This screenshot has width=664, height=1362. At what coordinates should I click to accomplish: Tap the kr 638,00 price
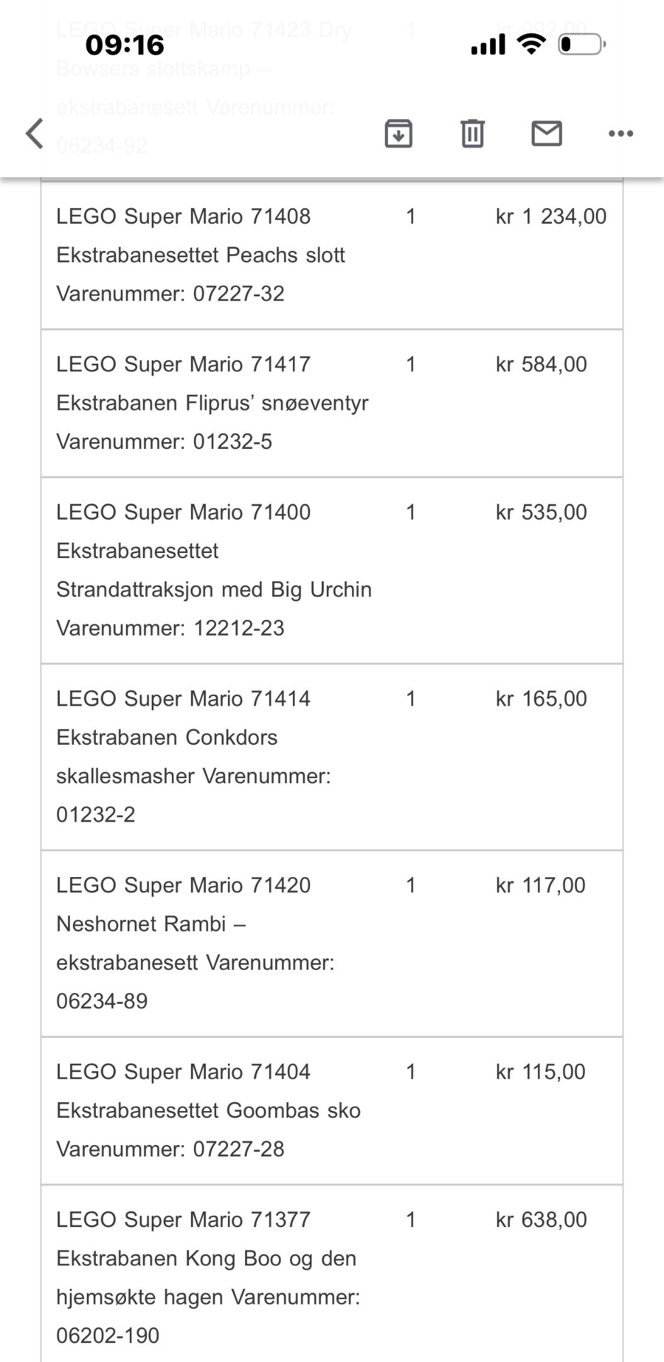point(541,1219)
